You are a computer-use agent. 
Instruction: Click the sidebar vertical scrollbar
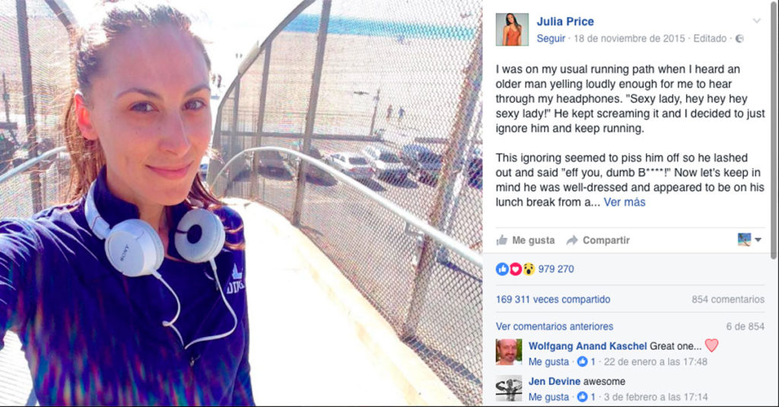tap(774, 129)
